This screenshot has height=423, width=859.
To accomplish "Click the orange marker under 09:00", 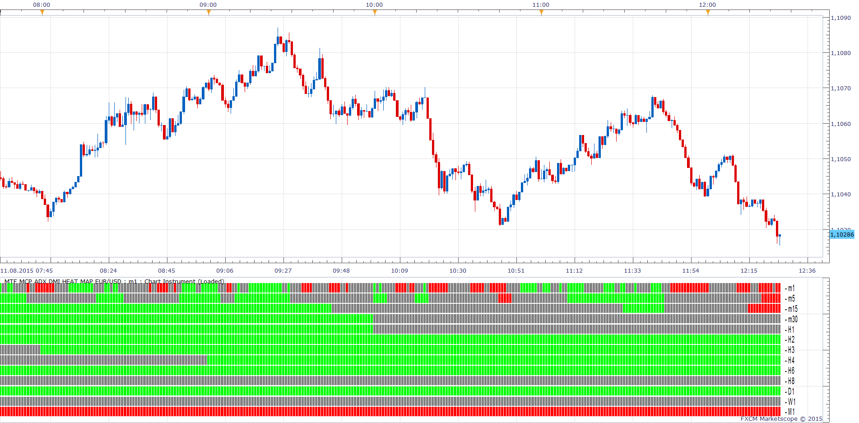I will 209,12.
